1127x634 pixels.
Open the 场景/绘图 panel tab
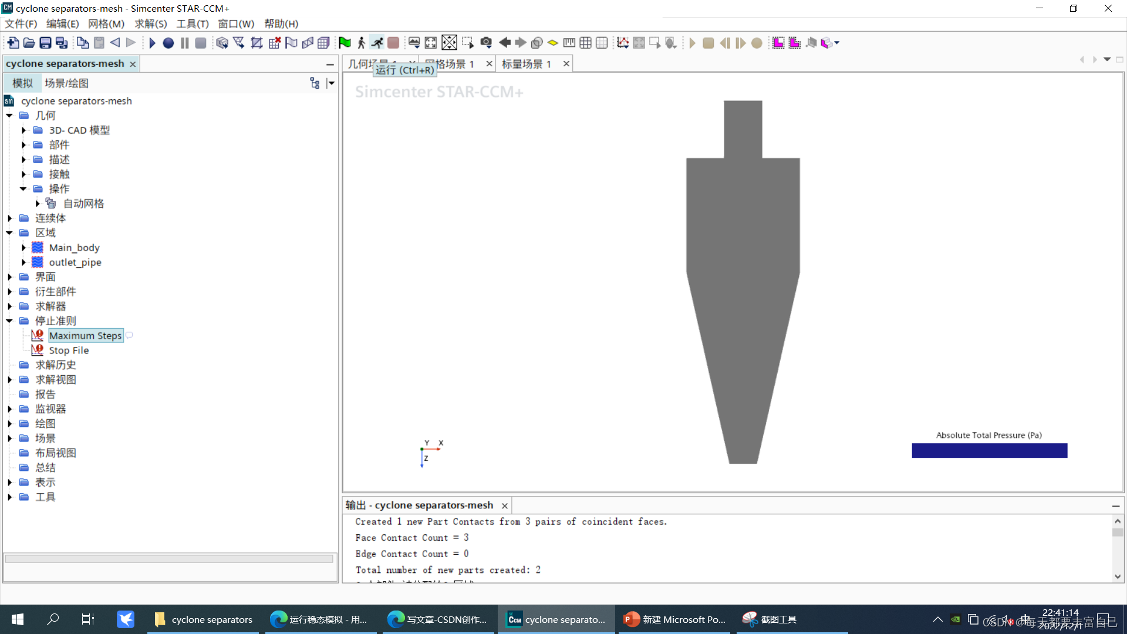tap(66, 83)
